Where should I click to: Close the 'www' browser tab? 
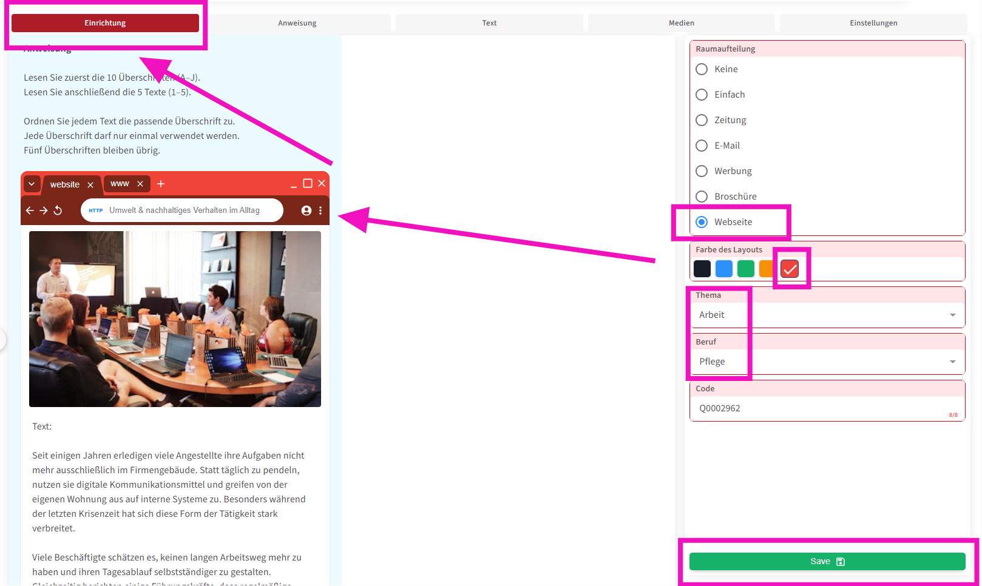pyautogui.click(x=140, y=184)
